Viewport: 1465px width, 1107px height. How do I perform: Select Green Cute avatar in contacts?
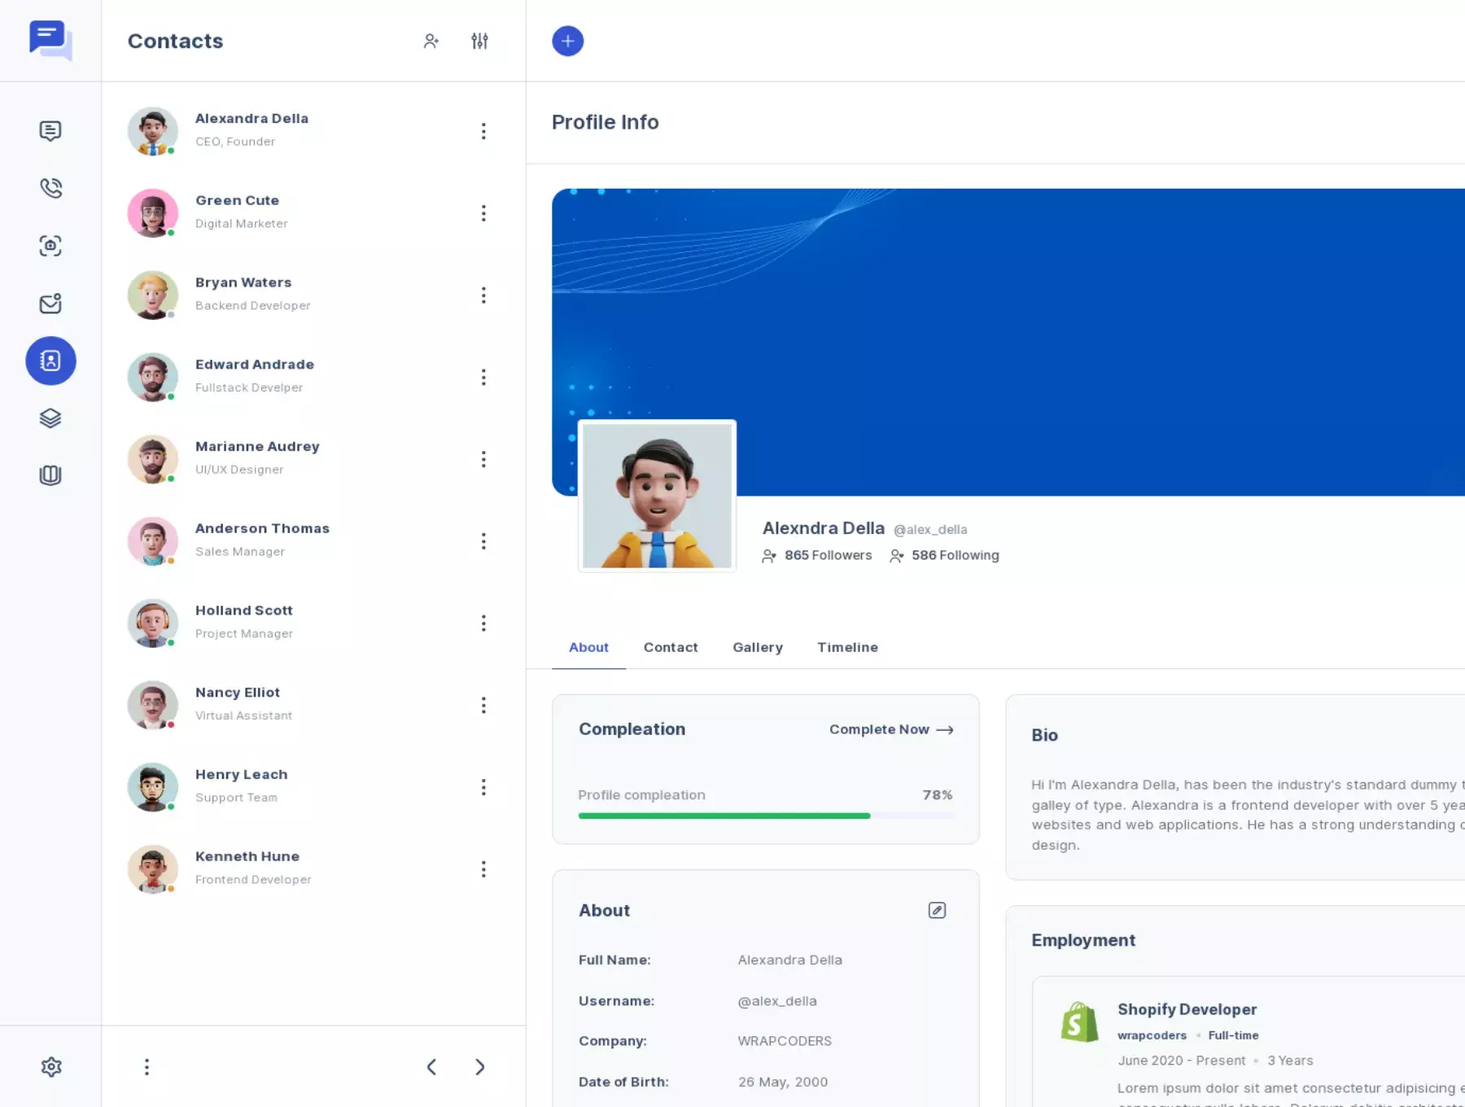(x=153, y=213)
